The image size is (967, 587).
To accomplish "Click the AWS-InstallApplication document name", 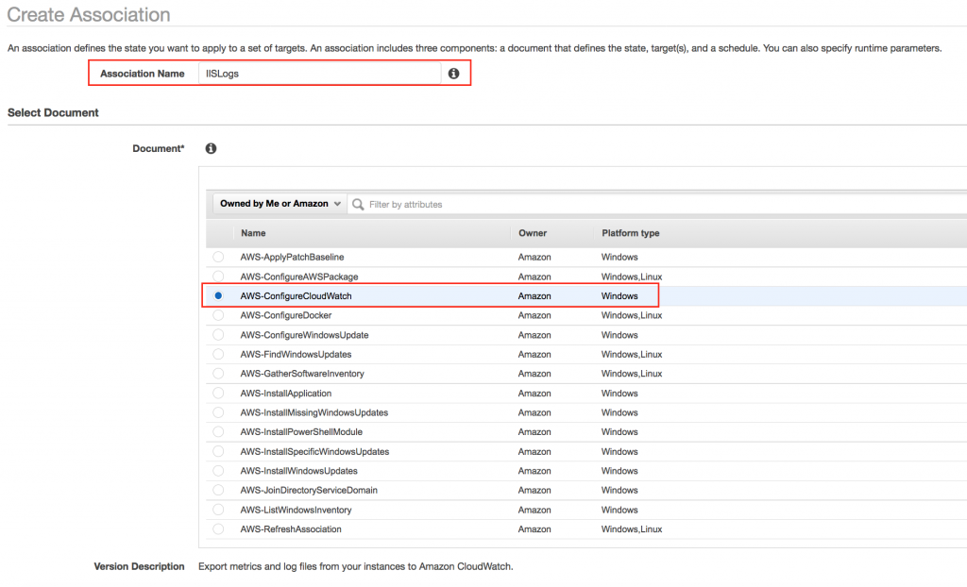I will tap(285, 394).
